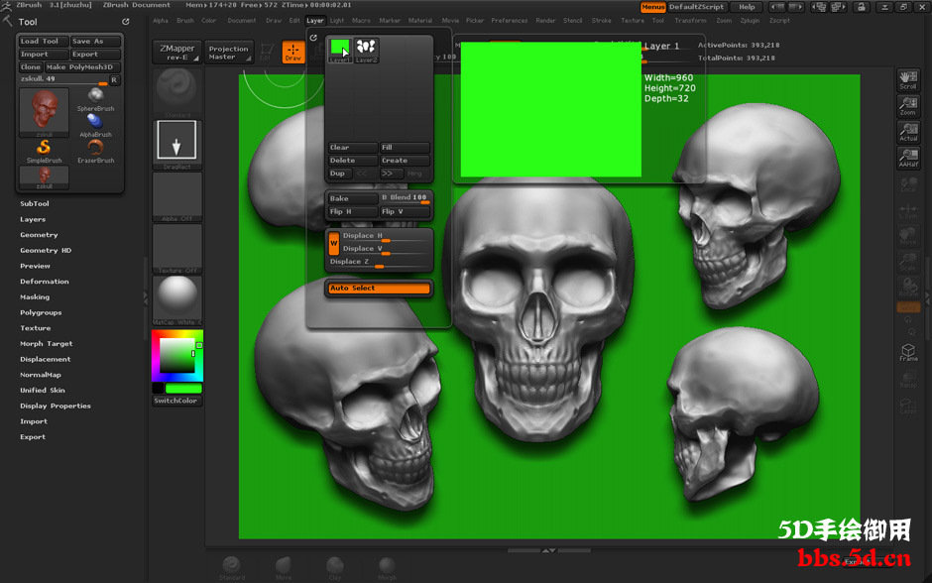The width and height of the screenshot is (932, 583).
Task: Open the DragRect stroke picker
Action: pos(176,145)
